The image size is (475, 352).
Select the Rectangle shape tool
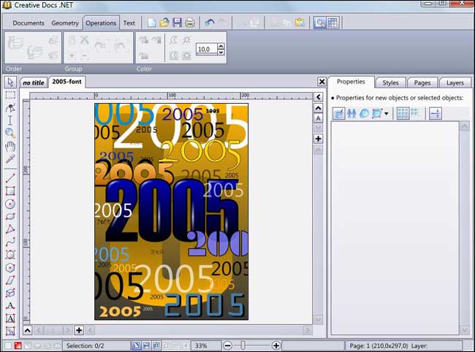coord(10,191)
